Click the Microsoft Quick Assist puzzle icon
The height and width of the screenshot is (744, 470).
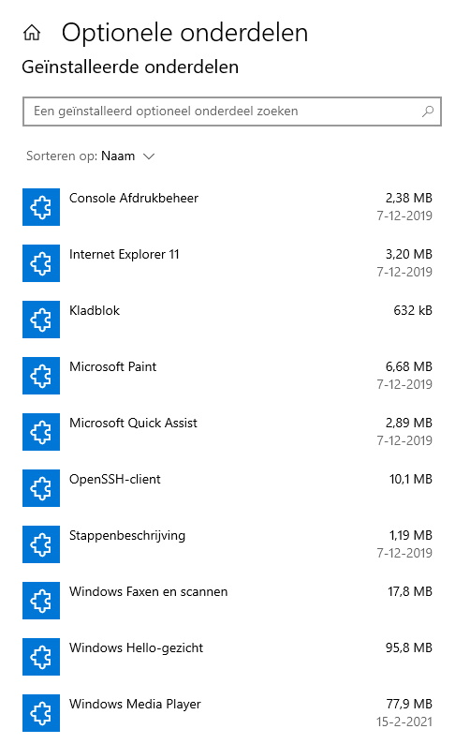[x=41, y=432]
